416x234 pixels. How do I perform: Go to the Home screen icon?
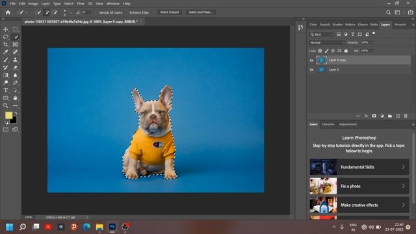click(x=8, y=12)
